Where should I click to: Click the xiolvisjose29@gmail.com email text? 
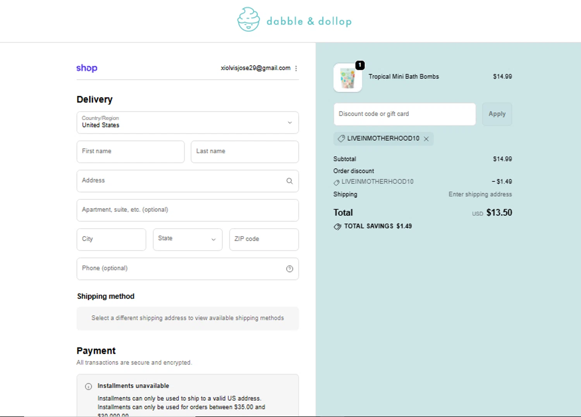[x=256, y=68]
